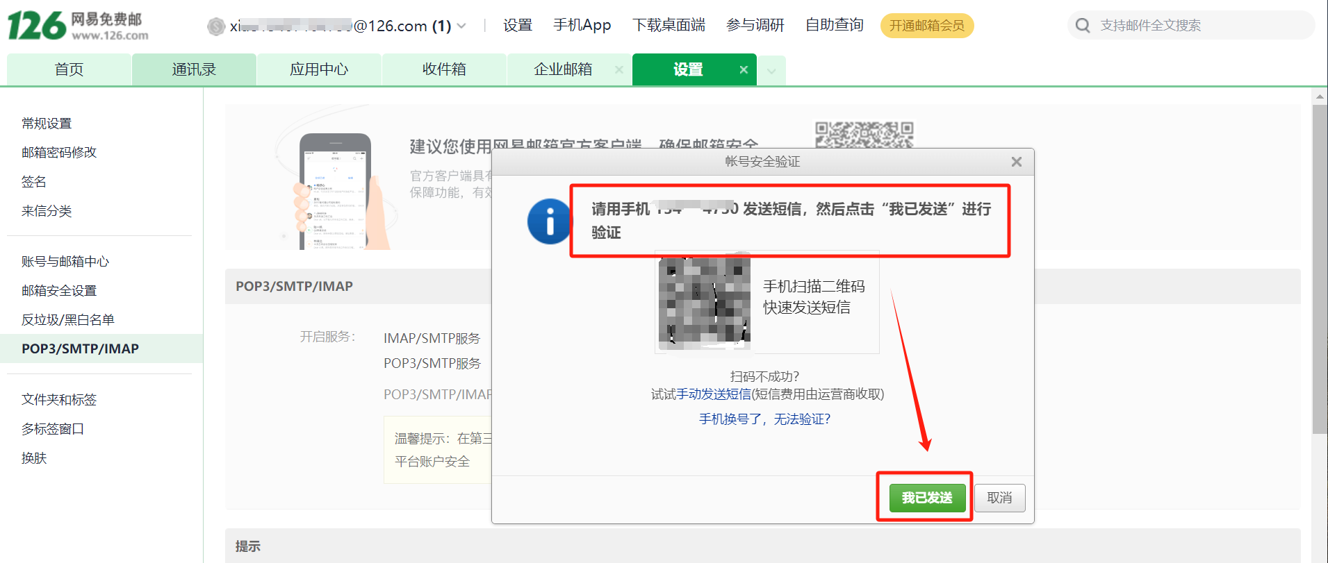Open 邮箱安全设置 in sidebar
Image resolution: width=1328 pixels, height=563 pixels.
tap(59, 291)
